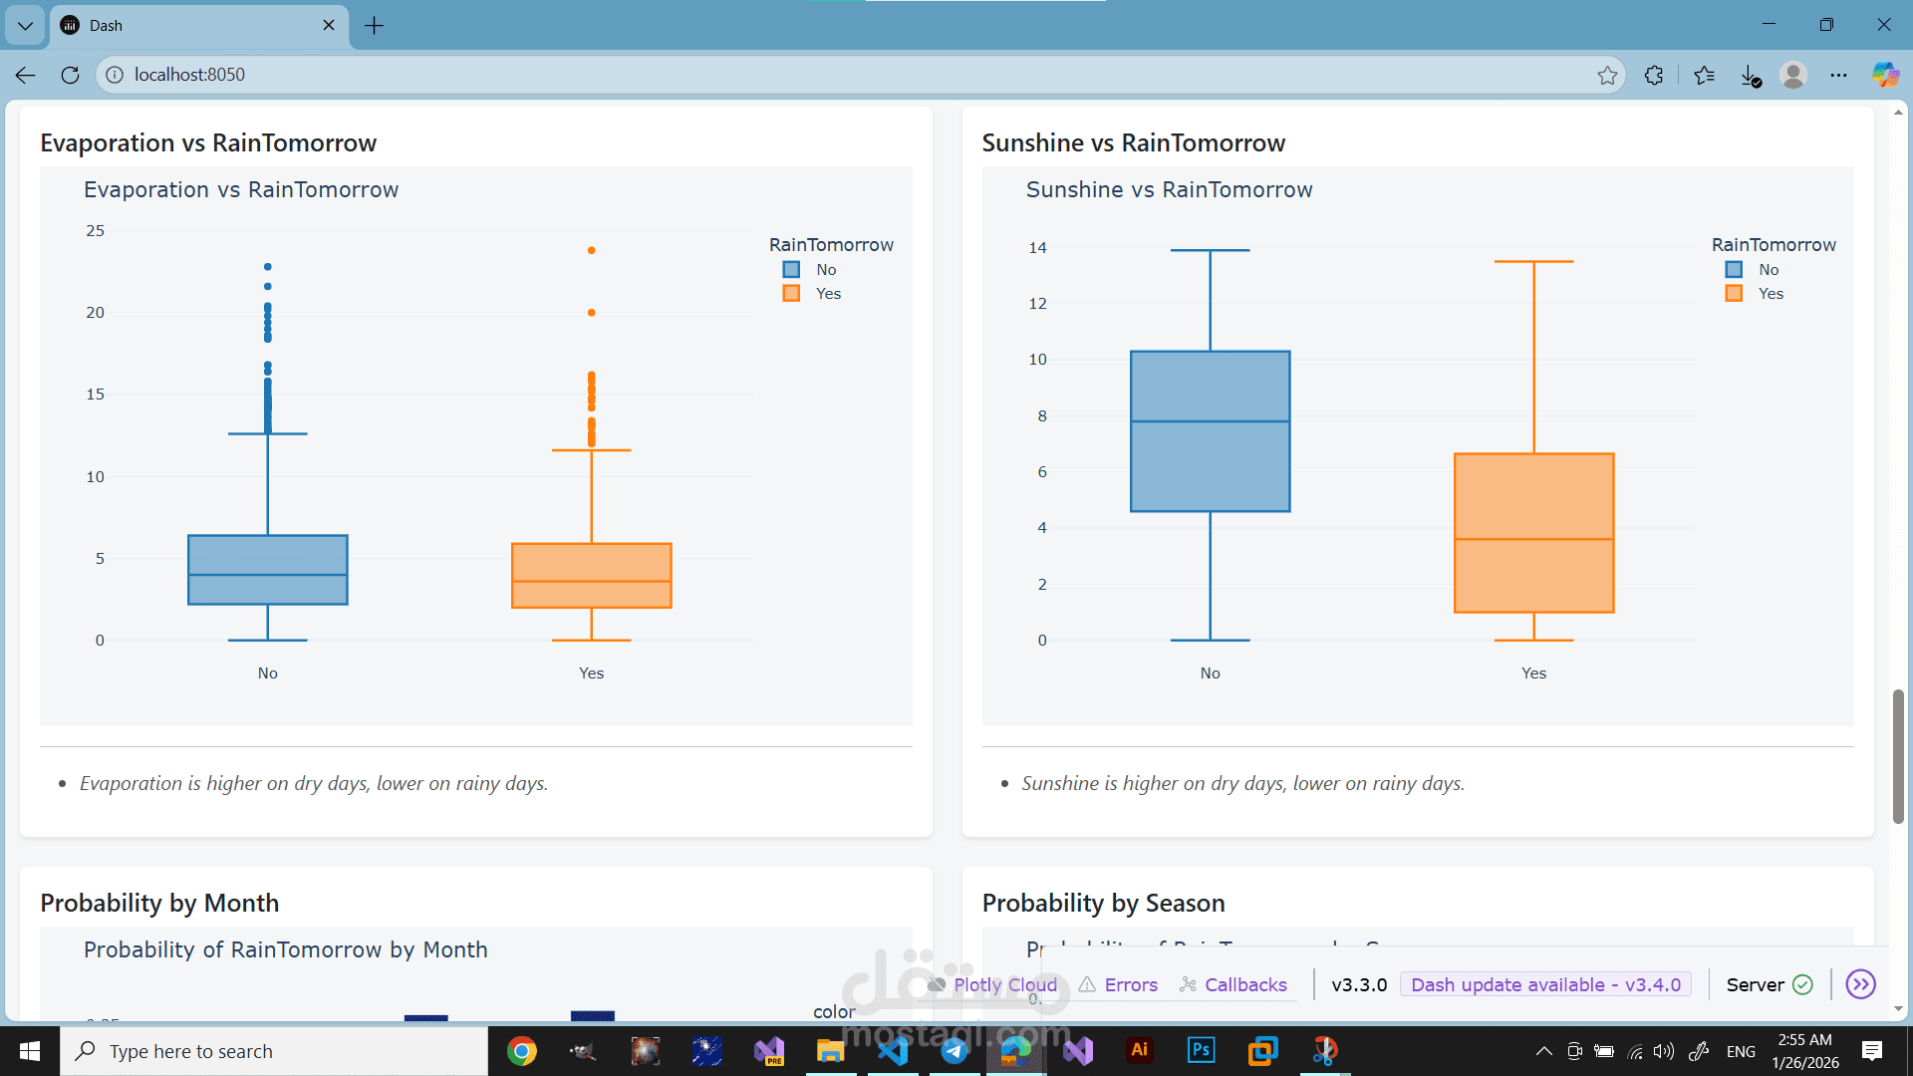
Task: Click Dash update available v3.4.0 link
Action: 1545,984
